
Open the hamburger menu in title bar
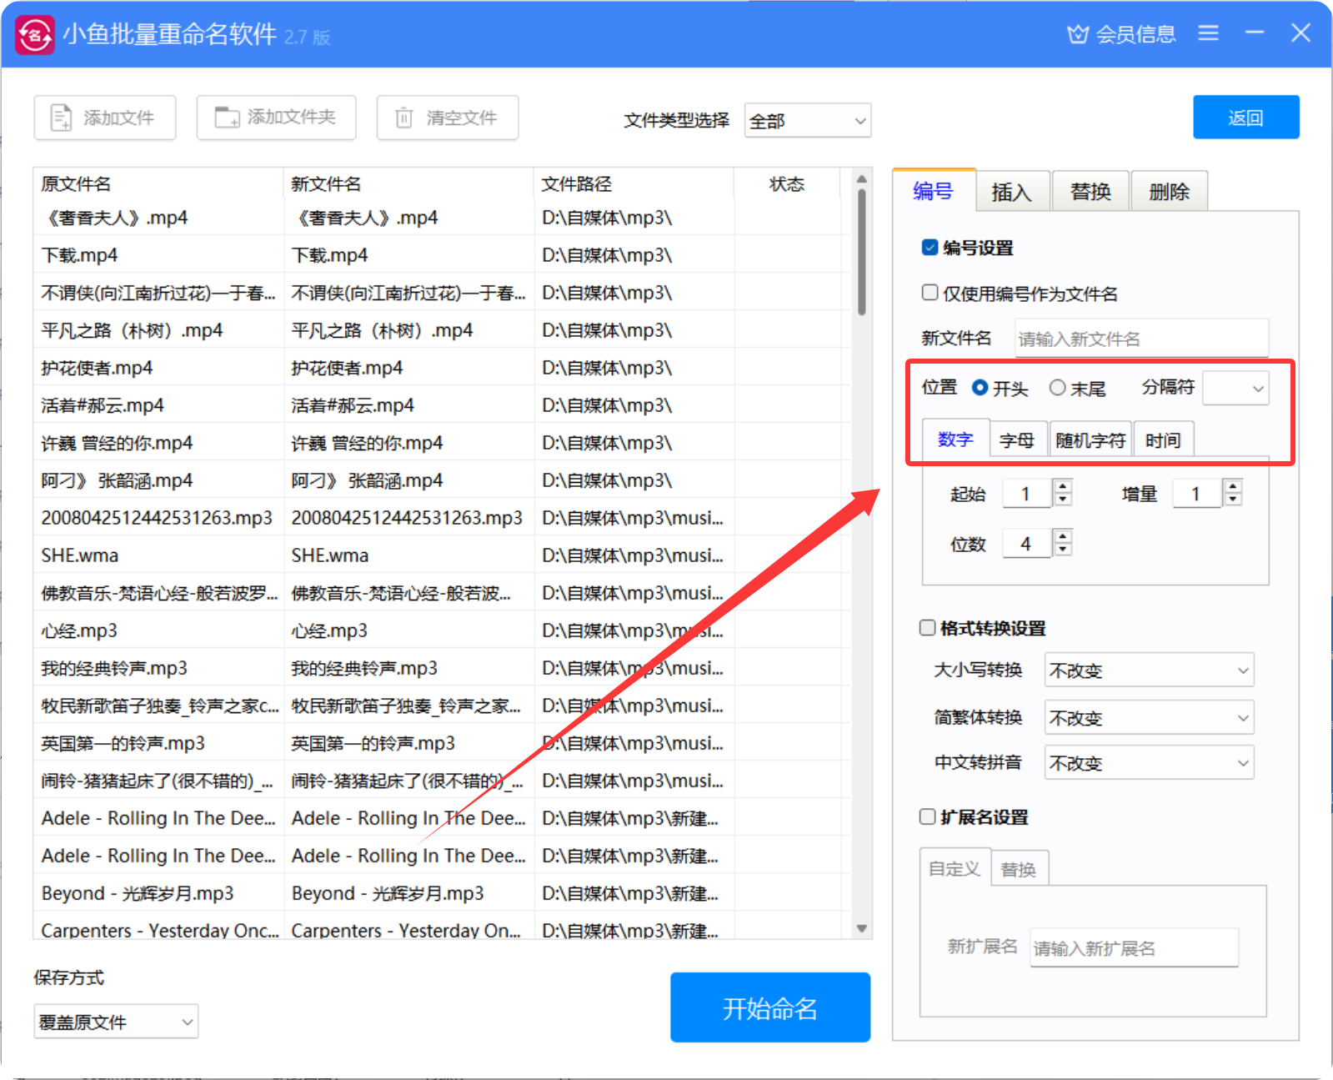(1208, 33)
